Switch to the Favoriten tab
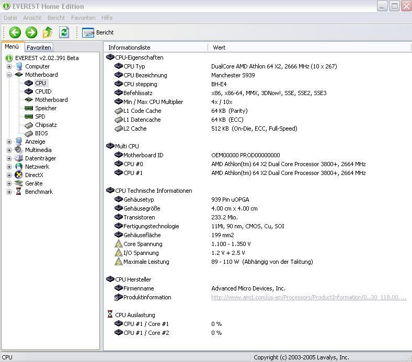The width and height of the screenshot is (412, 362). tap(39, 48)
